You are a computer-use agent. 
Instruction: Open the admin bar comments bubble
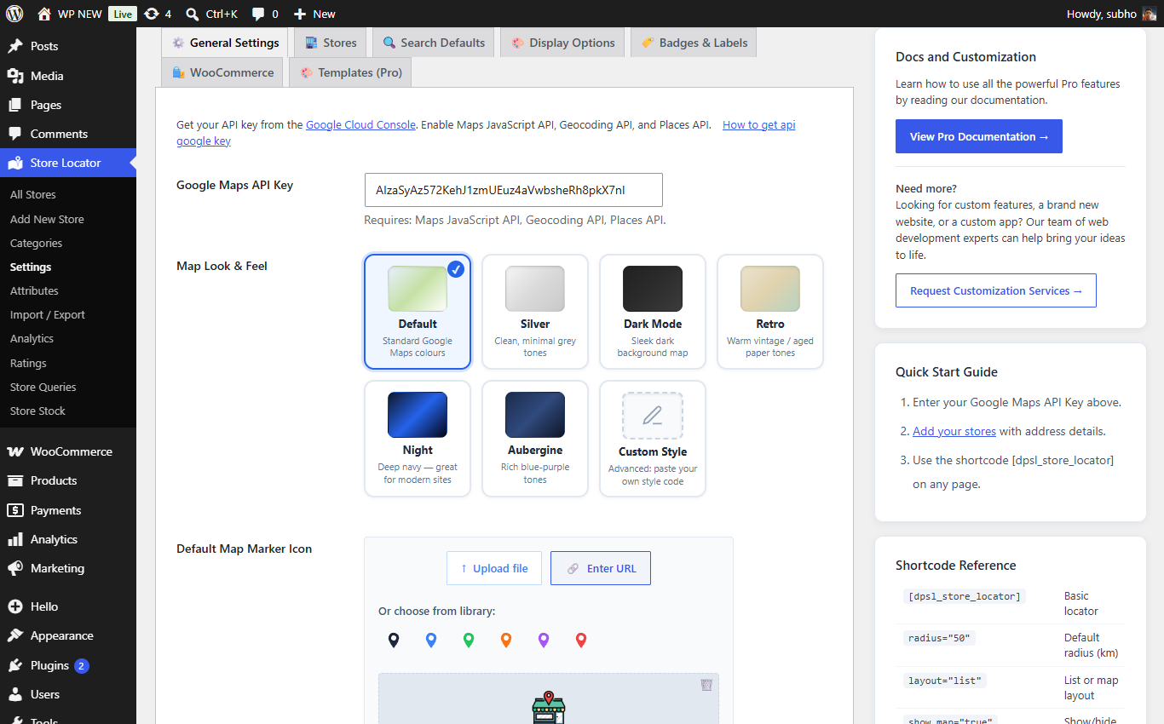pos(258,14)
